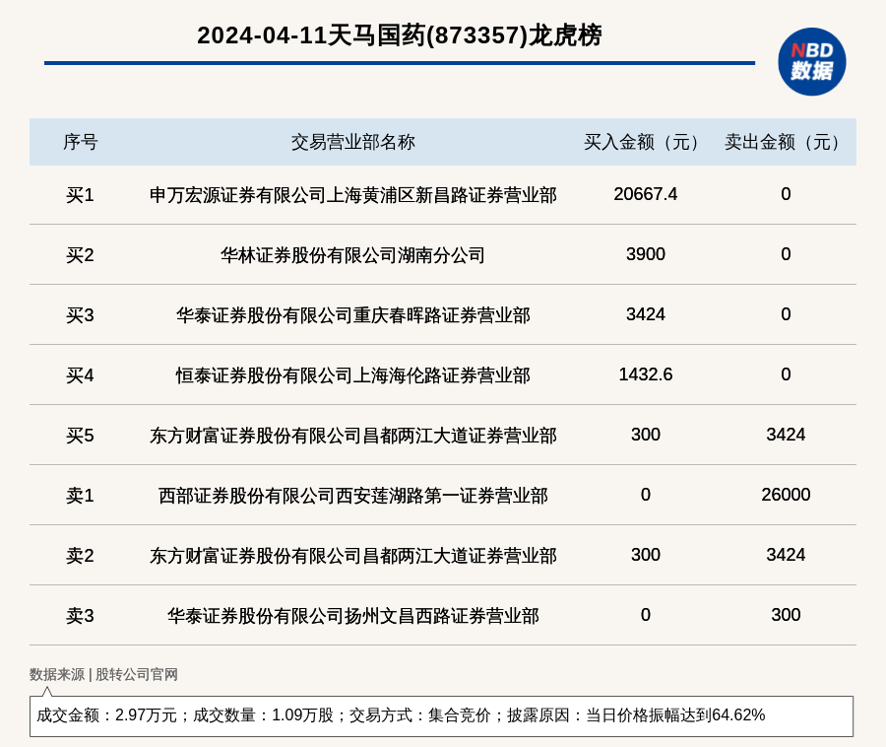
Task: Select the 卖2 row label
Action: point(81,555)
